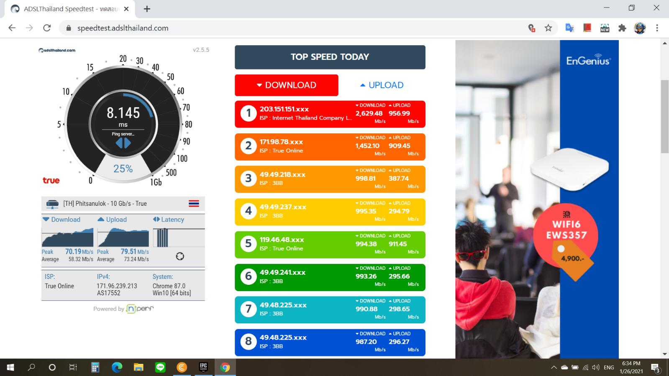This screenshot has height=376, width=669.
Task: Click the NEW extension icon
Action: coord(605,28)
